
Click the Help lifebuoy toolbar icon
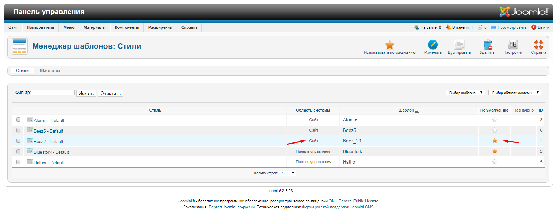click(x=538, y=45)
